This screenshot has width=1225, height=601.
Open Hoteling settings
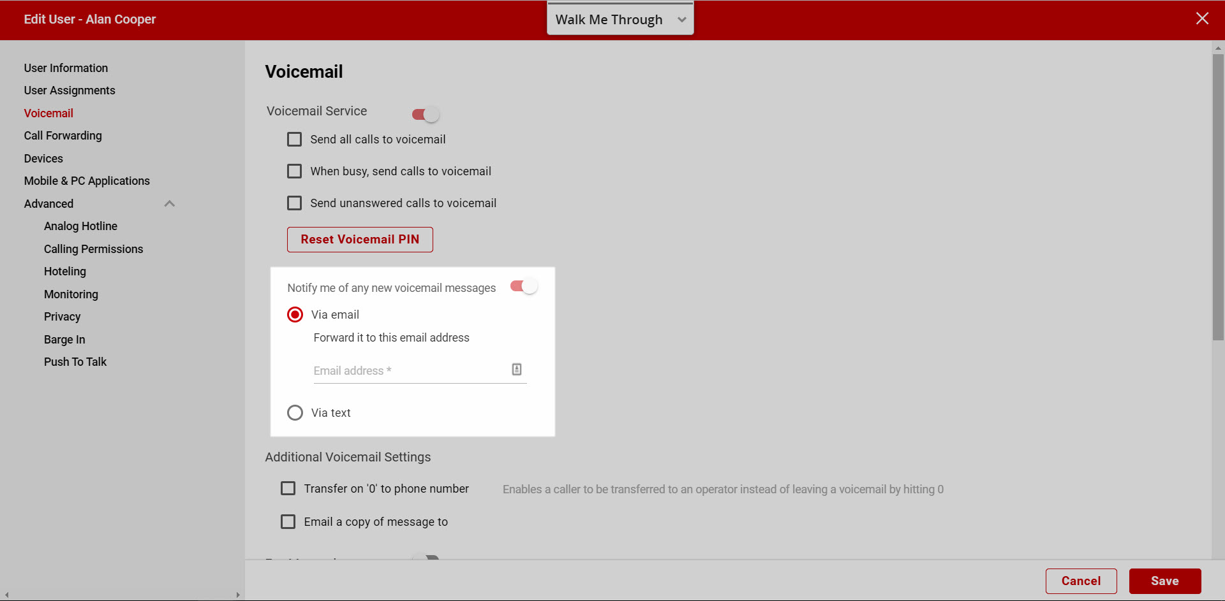[64, 272]
